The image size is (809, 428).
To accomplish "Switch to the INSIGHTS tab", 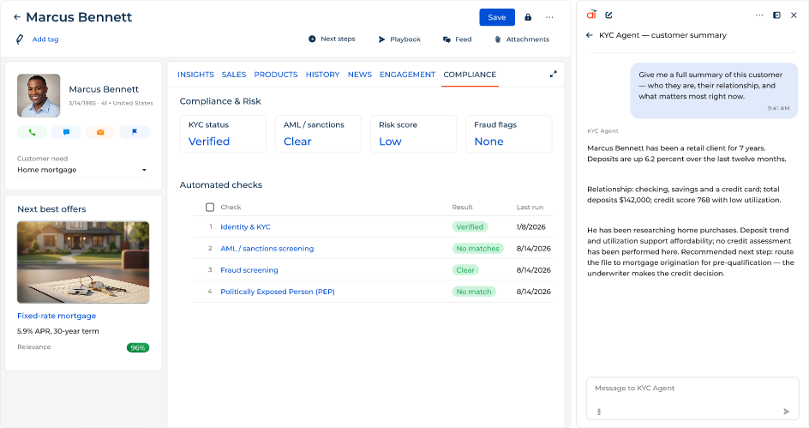I will pyautogui.click(x=195, y=75).
